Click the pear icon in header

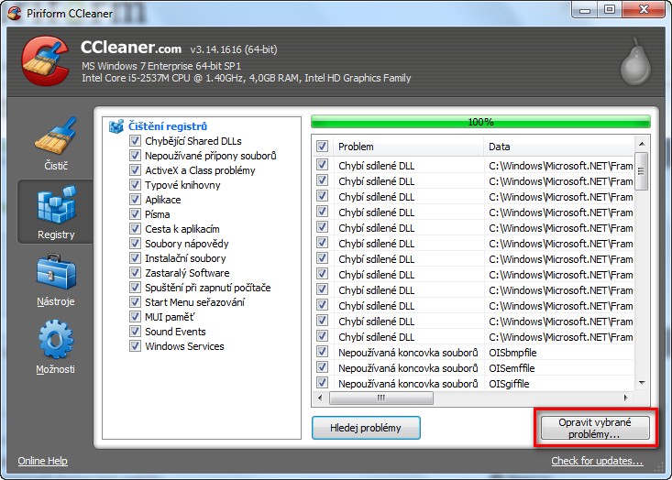click(x=635, y=61)
